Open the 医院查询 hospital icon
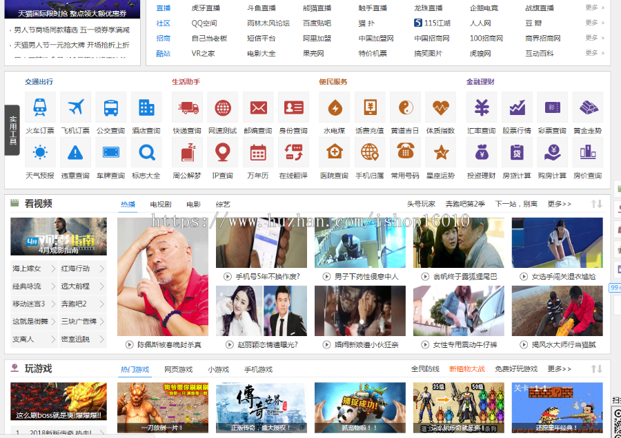 point(335,152)
